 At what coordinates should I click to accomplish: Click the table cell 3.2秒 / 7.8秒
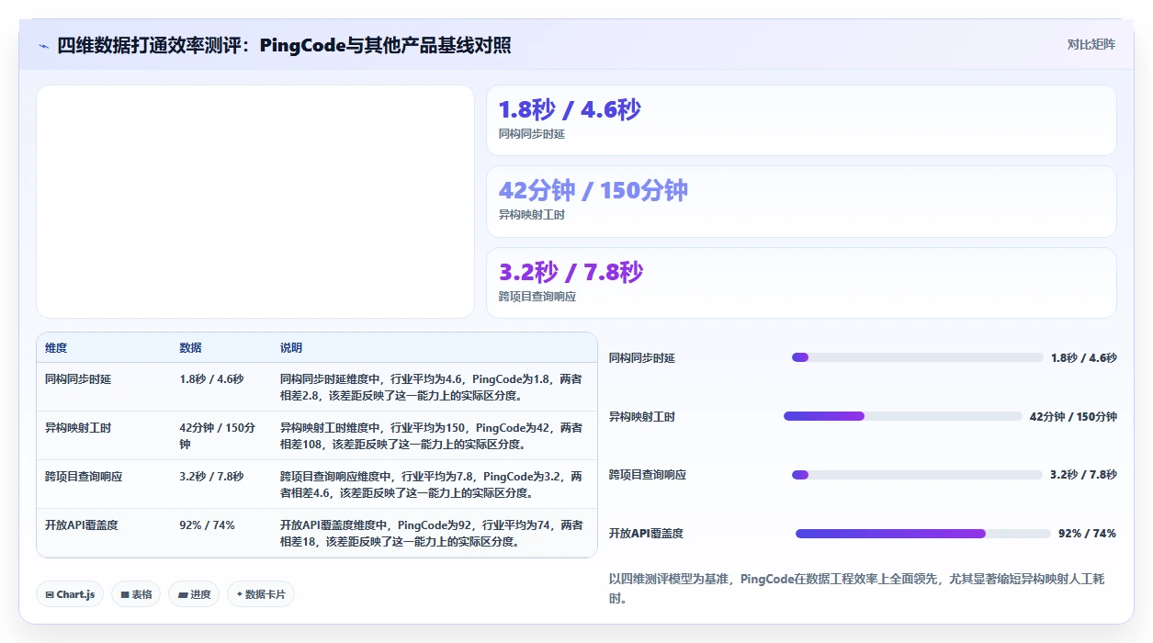(x=211, y=476)
